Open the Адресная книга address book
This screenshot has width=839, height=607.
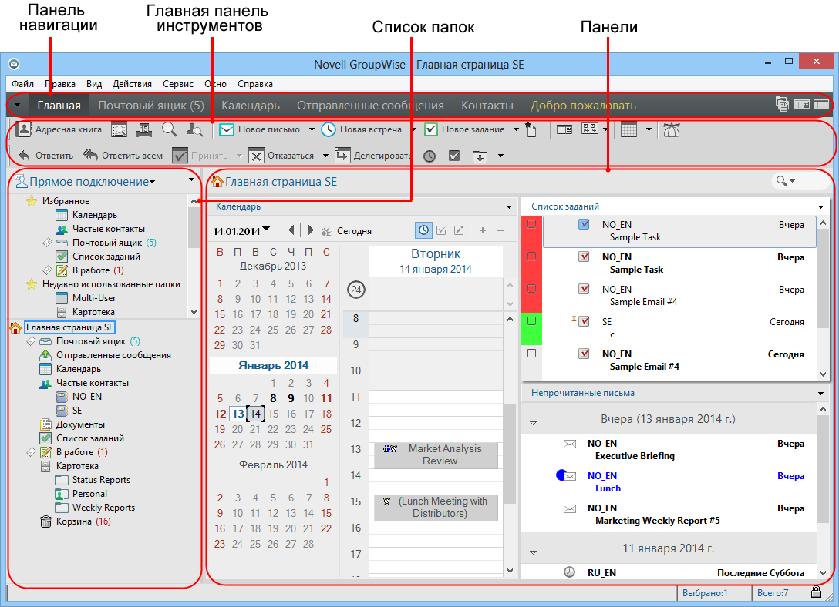point(59,129)
